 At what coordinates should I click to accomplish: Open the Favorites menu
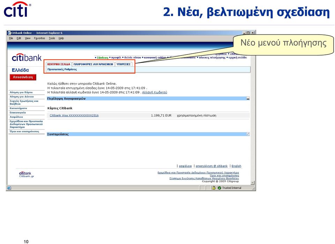point(39,38)
